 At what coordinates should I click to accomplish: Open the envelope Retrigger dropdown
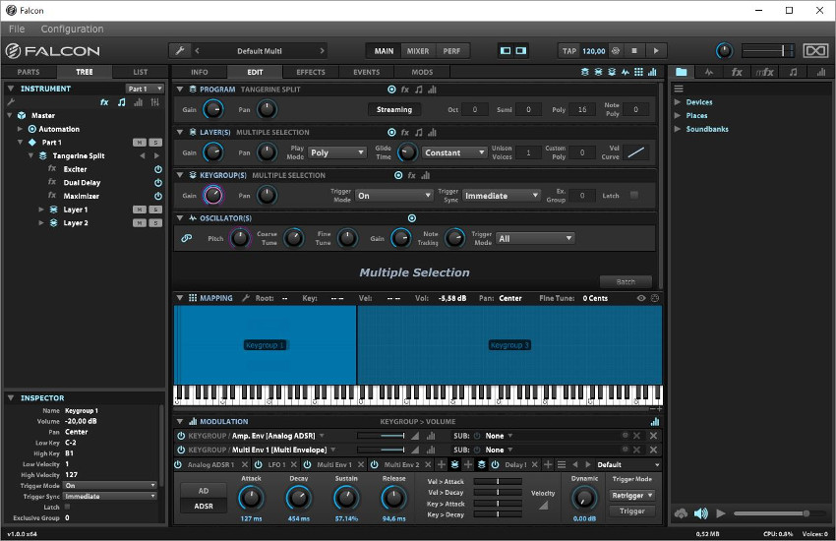(x=632, y=496)
